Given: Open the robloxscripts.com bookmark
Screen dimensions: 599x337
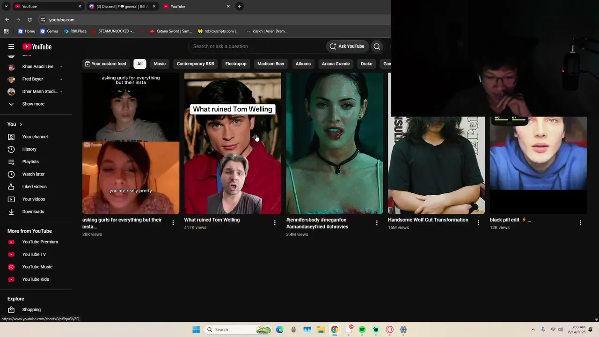Looking at the screenshot, I should pyautogui.click(x=218, y=31).
